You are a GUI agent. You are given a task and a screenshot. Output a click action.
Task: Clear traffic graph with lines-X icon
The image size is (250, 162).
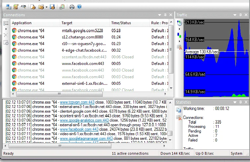(x=179, y=47)
